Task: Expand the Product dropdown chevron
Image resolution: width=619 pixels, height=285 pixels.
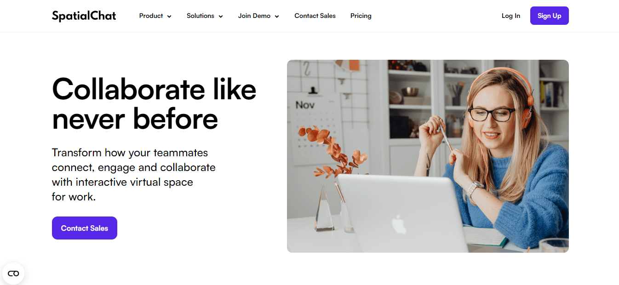Action: tap(169, 17)
